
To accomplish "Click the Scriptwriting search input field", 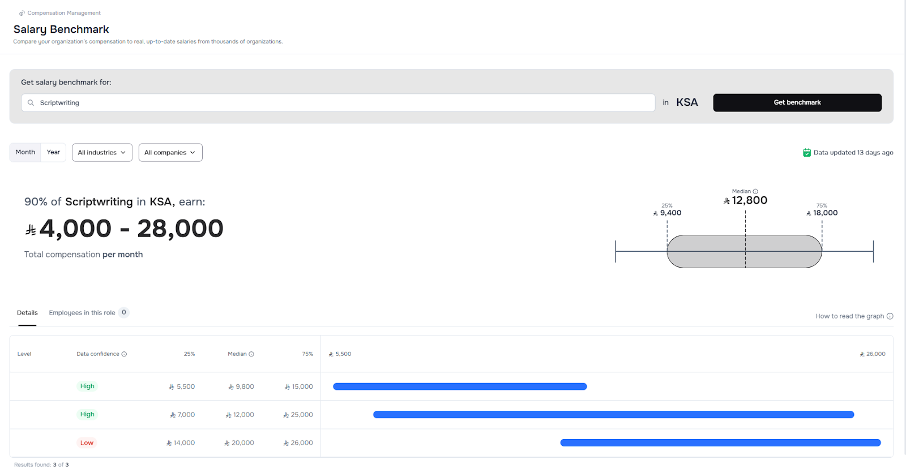I will [x=340, y=103].
